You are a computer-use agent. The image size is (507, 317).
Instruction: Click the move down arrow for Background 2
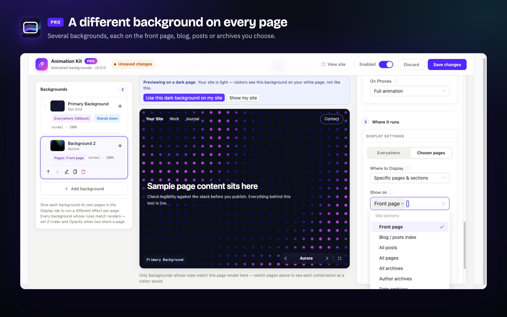tap(57, 172)
